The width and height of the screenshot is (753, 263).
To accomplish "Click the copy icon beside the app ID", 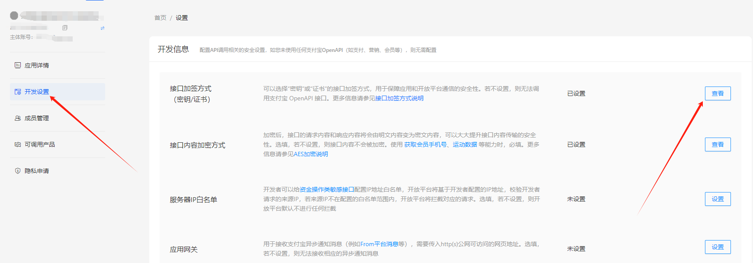I will (x=65, y=28).
